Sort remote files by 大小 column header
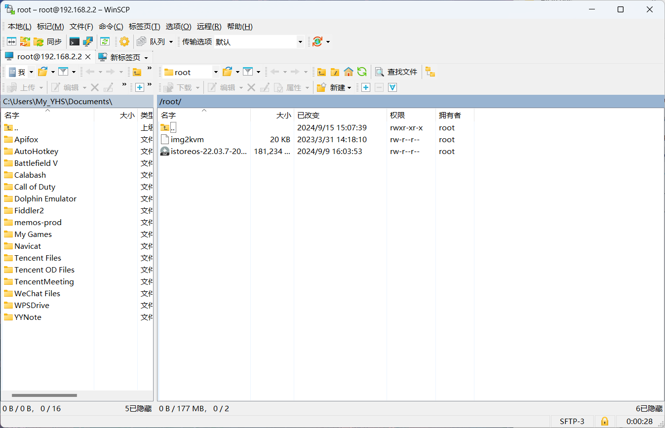 (x=272, y=115)
